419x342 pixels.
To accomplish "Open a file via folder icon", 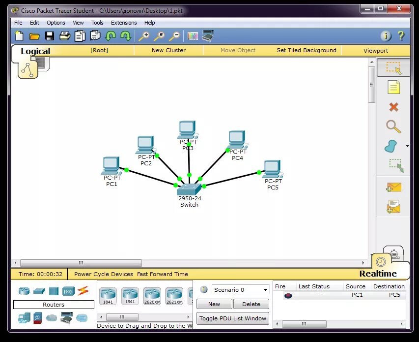I will click(x=34, y=36).
